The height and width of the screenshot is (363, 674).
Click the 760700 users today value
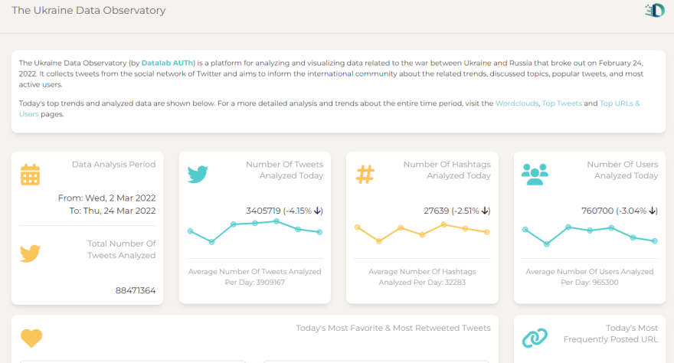[x=601, y=211]
